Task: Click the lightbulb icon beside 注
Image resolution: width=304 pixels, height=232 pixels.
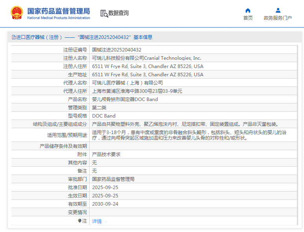Action: [80, 221]
